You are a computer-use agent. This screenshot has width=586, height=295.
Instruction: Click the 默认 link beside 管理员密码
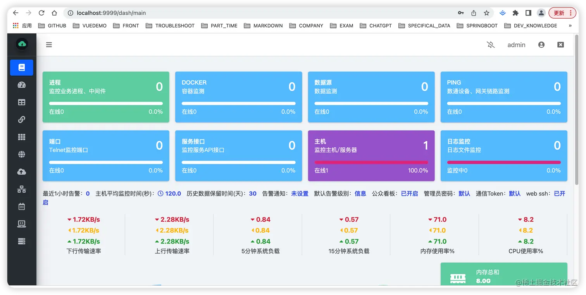tap(464, 193)
